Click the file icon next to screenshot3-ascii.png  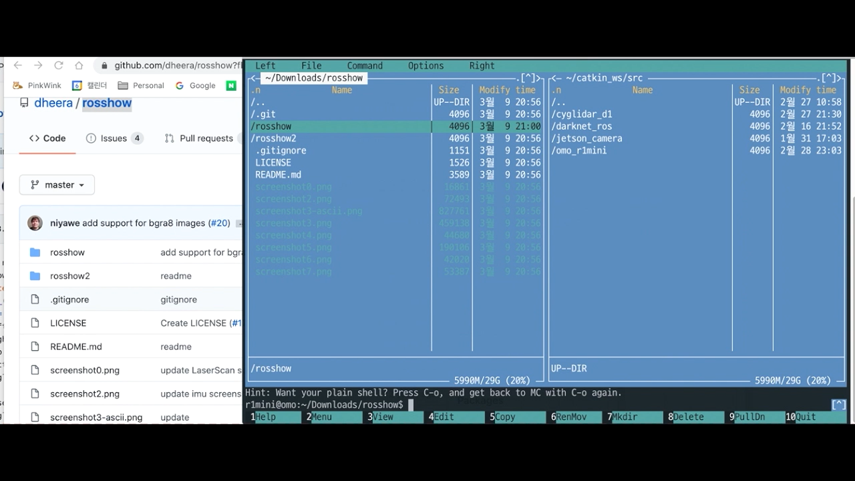(x=35, y=417)
